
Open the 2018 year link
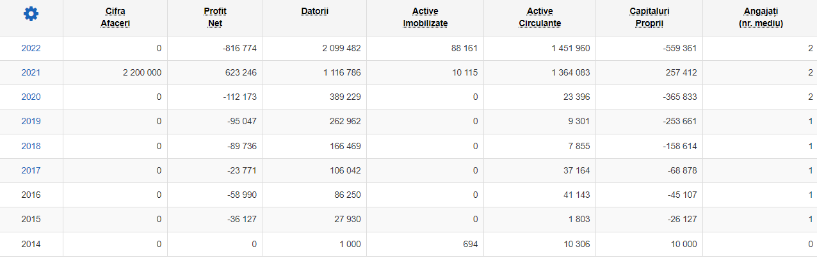31,146
